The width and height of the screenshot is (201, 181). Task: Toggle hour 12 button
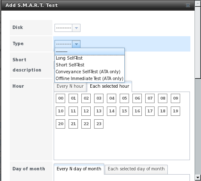tap(86, 111)
